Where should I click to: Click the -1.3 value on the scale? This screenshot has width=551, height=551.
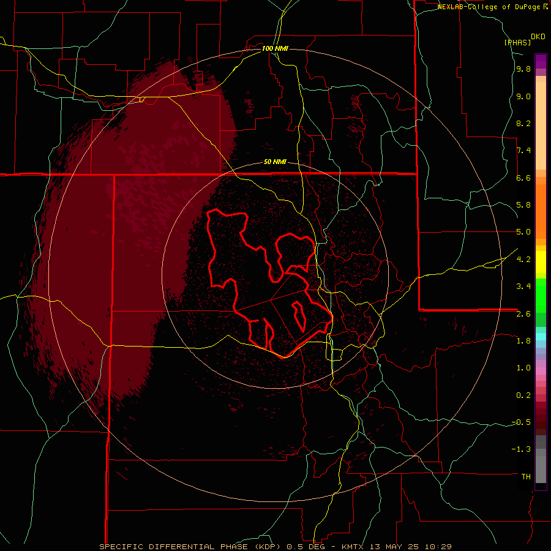pos(521,449)
